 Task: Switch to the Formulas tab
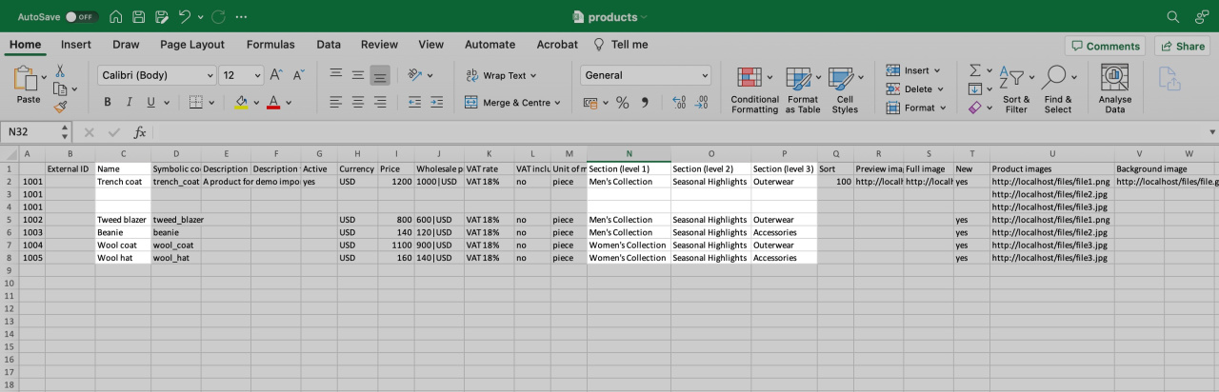click(x=270, y=45)
